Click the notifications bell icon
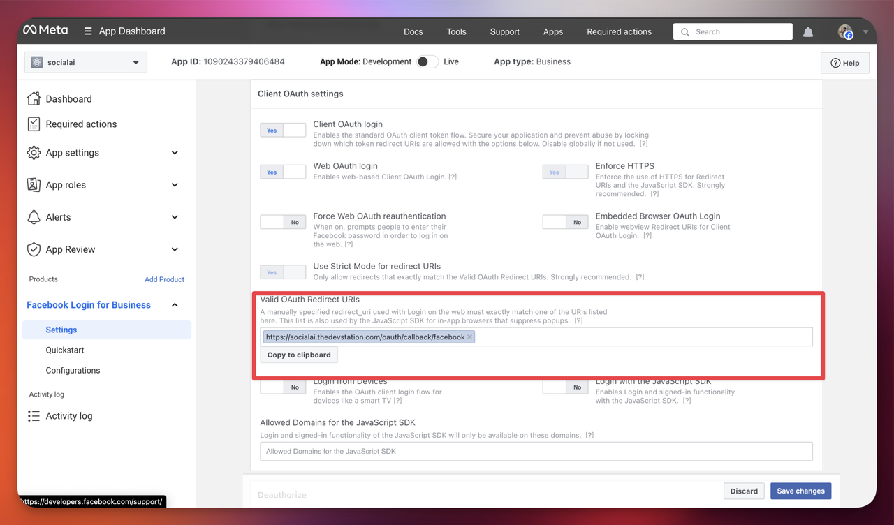Image resolution: width=894 pixels, height=525 pixels. 808,32
